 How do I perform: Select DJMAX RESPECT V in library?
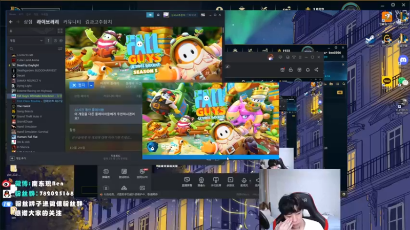[29, 81]
